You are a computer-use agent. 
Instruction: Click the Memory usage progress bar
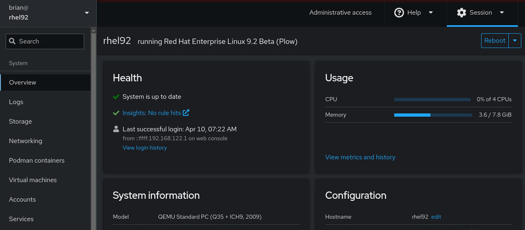point(432,115)
